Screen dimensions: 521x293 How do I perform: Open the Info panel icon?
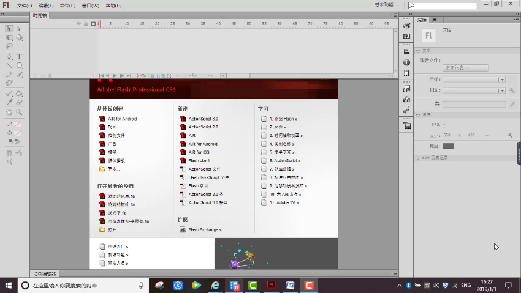click(x=406, y=62)
